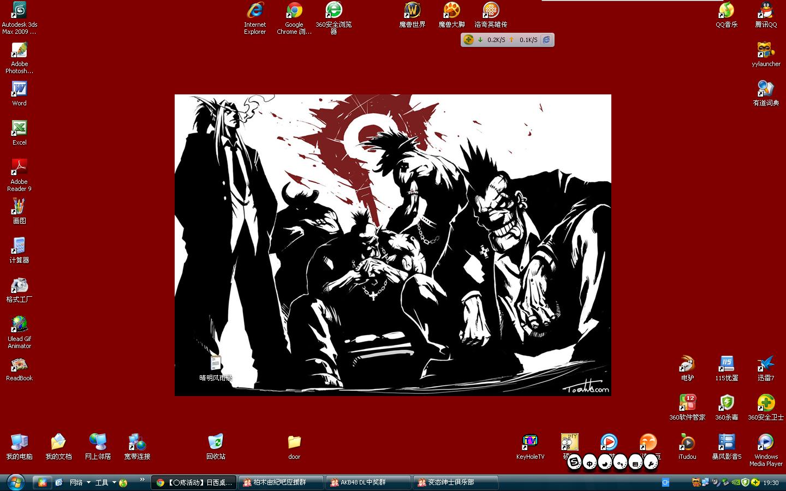Click the CH language indicator
Screen dimensions: 786x491
(x=665, y=482)
